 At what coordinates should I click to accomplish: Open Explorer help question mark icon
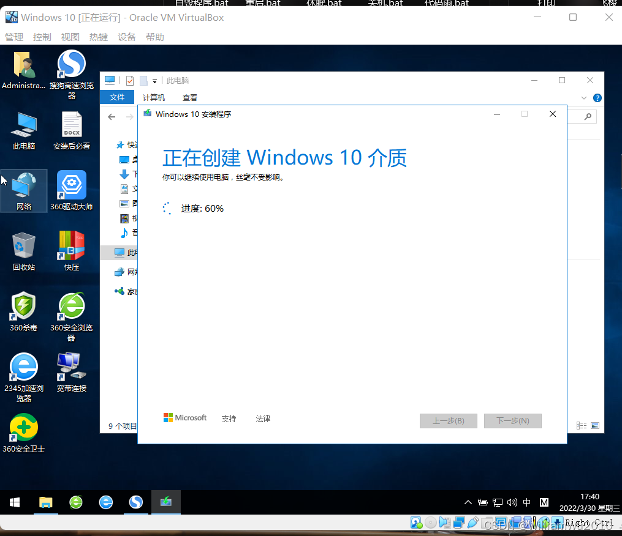pyautogui.click(x=597, y=98)
